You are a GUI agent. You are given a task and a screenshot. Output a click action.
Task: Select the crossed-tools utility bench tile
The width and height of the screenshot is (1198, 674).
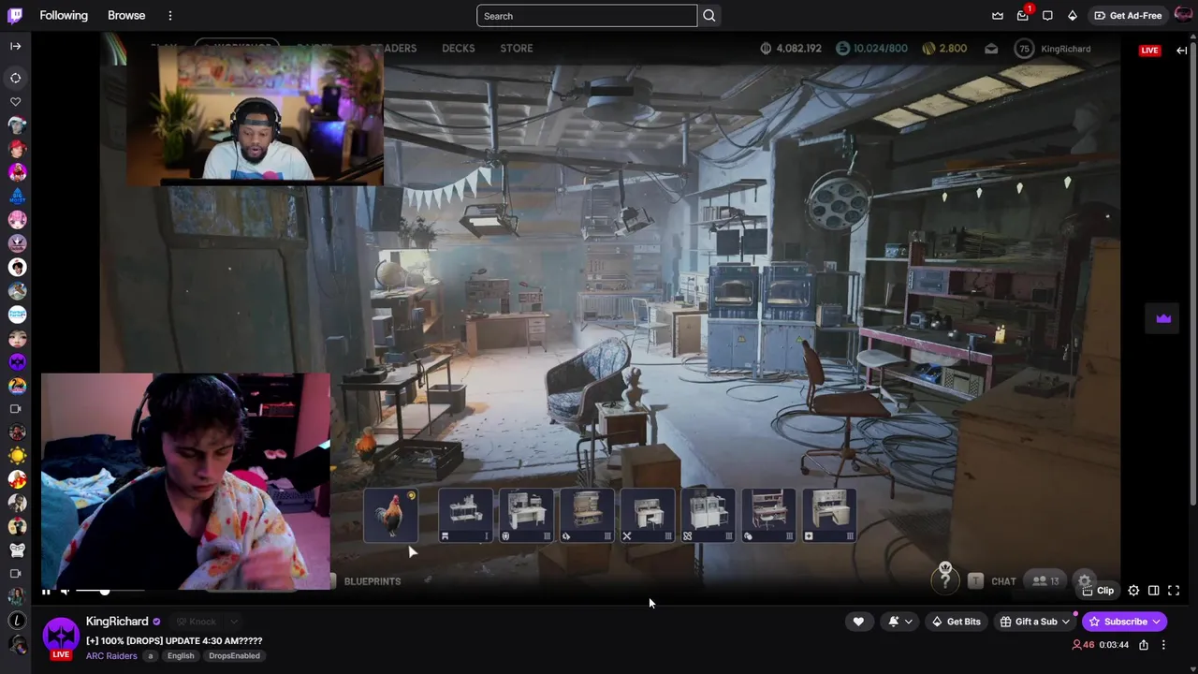647,515
